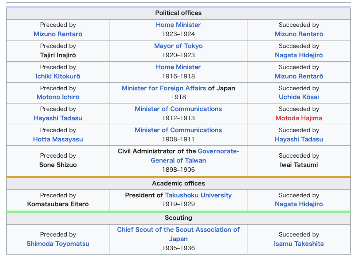This screenshot has width=353, height=259.
Task: Follow the Minister for Foreign Affairs link
Action: coord(163,88)
